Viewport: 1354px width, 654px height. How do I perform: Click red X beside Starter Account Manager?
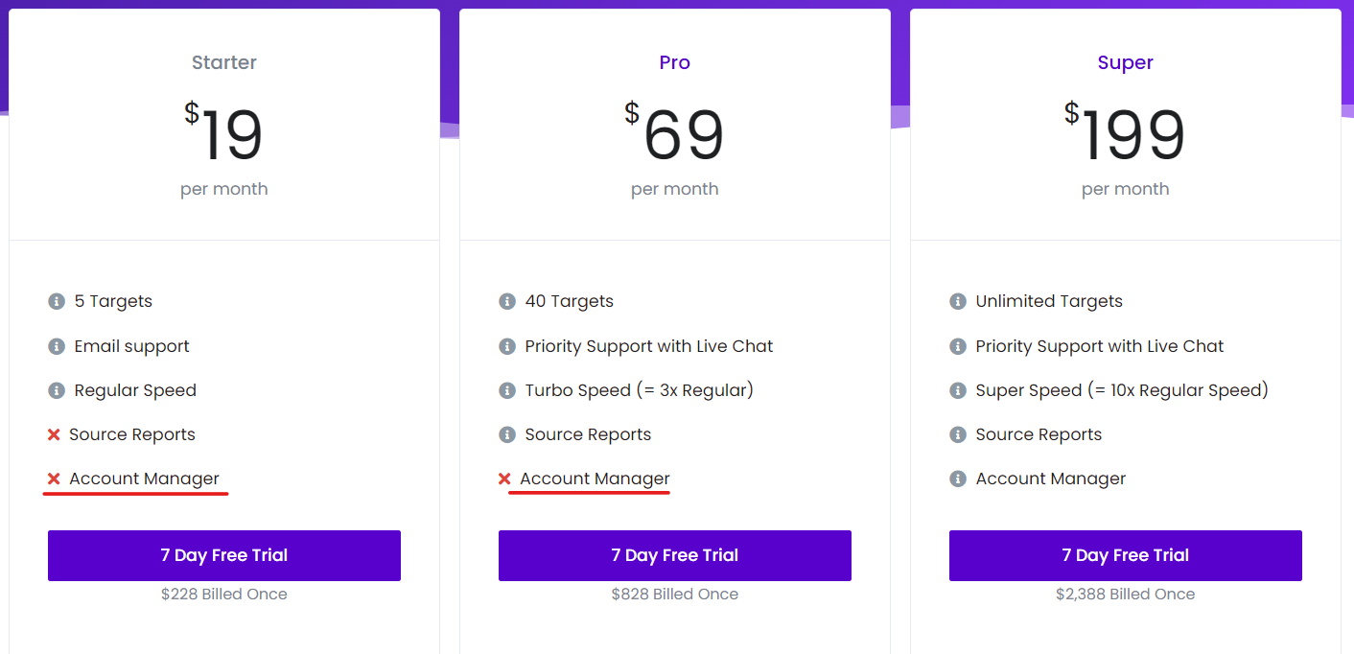[x=54, y=479]
